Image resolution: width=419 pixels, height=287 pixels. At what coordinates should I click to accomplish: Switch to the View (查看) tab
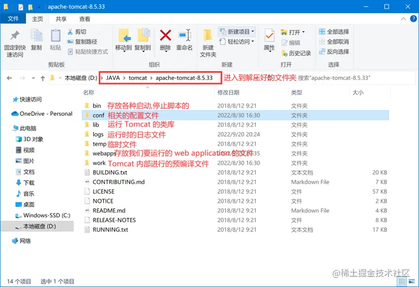pos(85,19)
